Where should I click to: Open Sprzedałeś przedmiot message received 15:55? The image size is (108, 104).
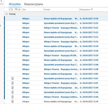56,23
